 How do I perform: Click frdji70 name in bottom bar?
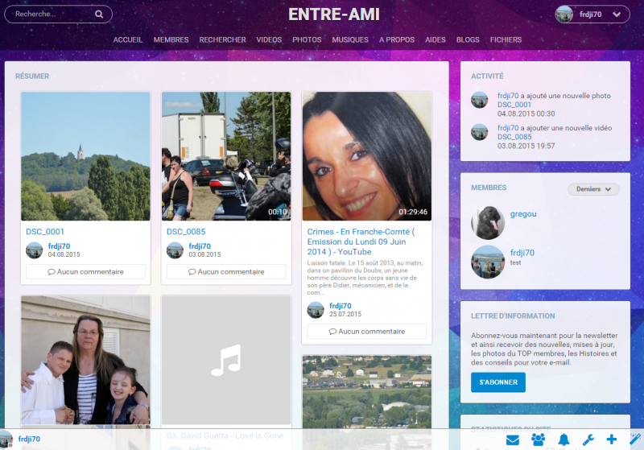pos(29,439)
